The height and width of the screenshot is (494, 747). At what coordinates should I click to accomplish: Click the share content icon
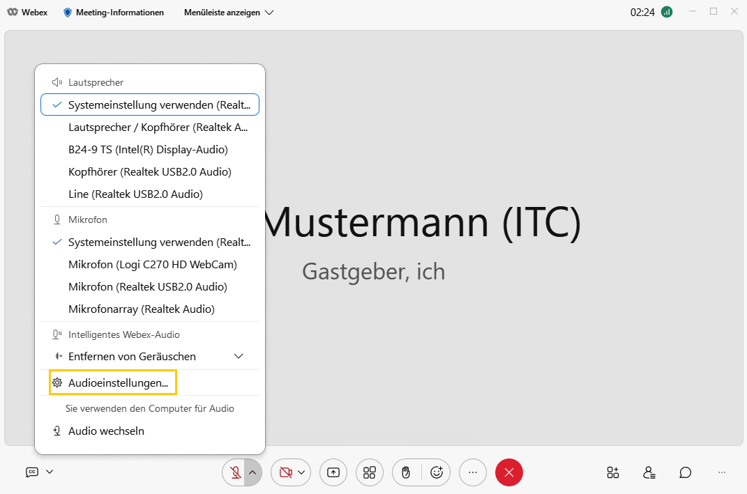(333, 472)
